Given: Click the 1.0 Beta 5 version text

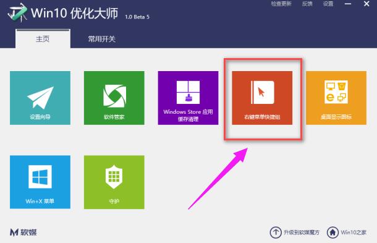Looking at the screenshot, I should [137, 17].
